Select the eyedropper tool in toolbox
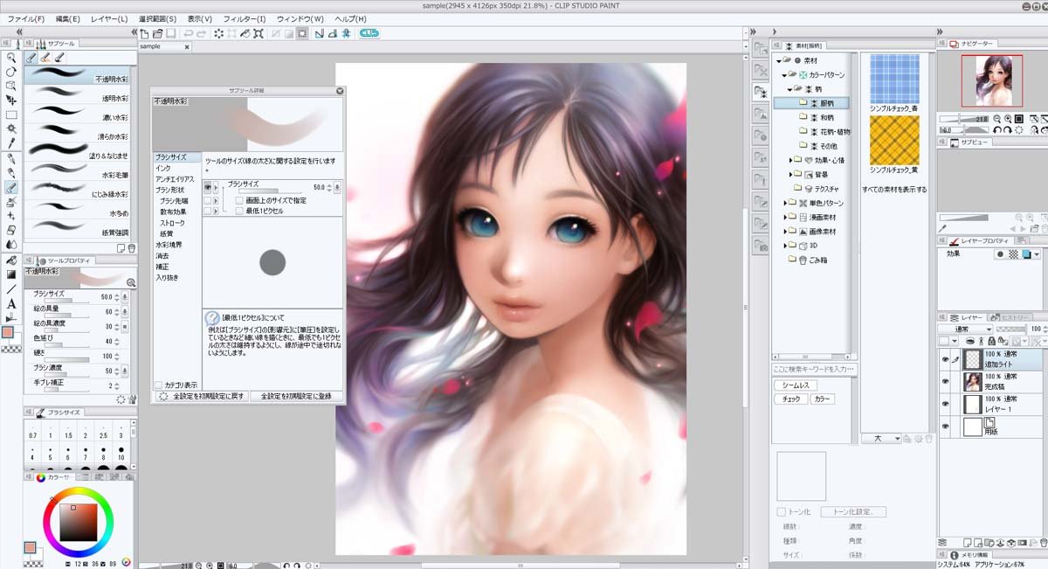Image resolution: width=1048 pixels, height=569 pixels. coord(11,143)
